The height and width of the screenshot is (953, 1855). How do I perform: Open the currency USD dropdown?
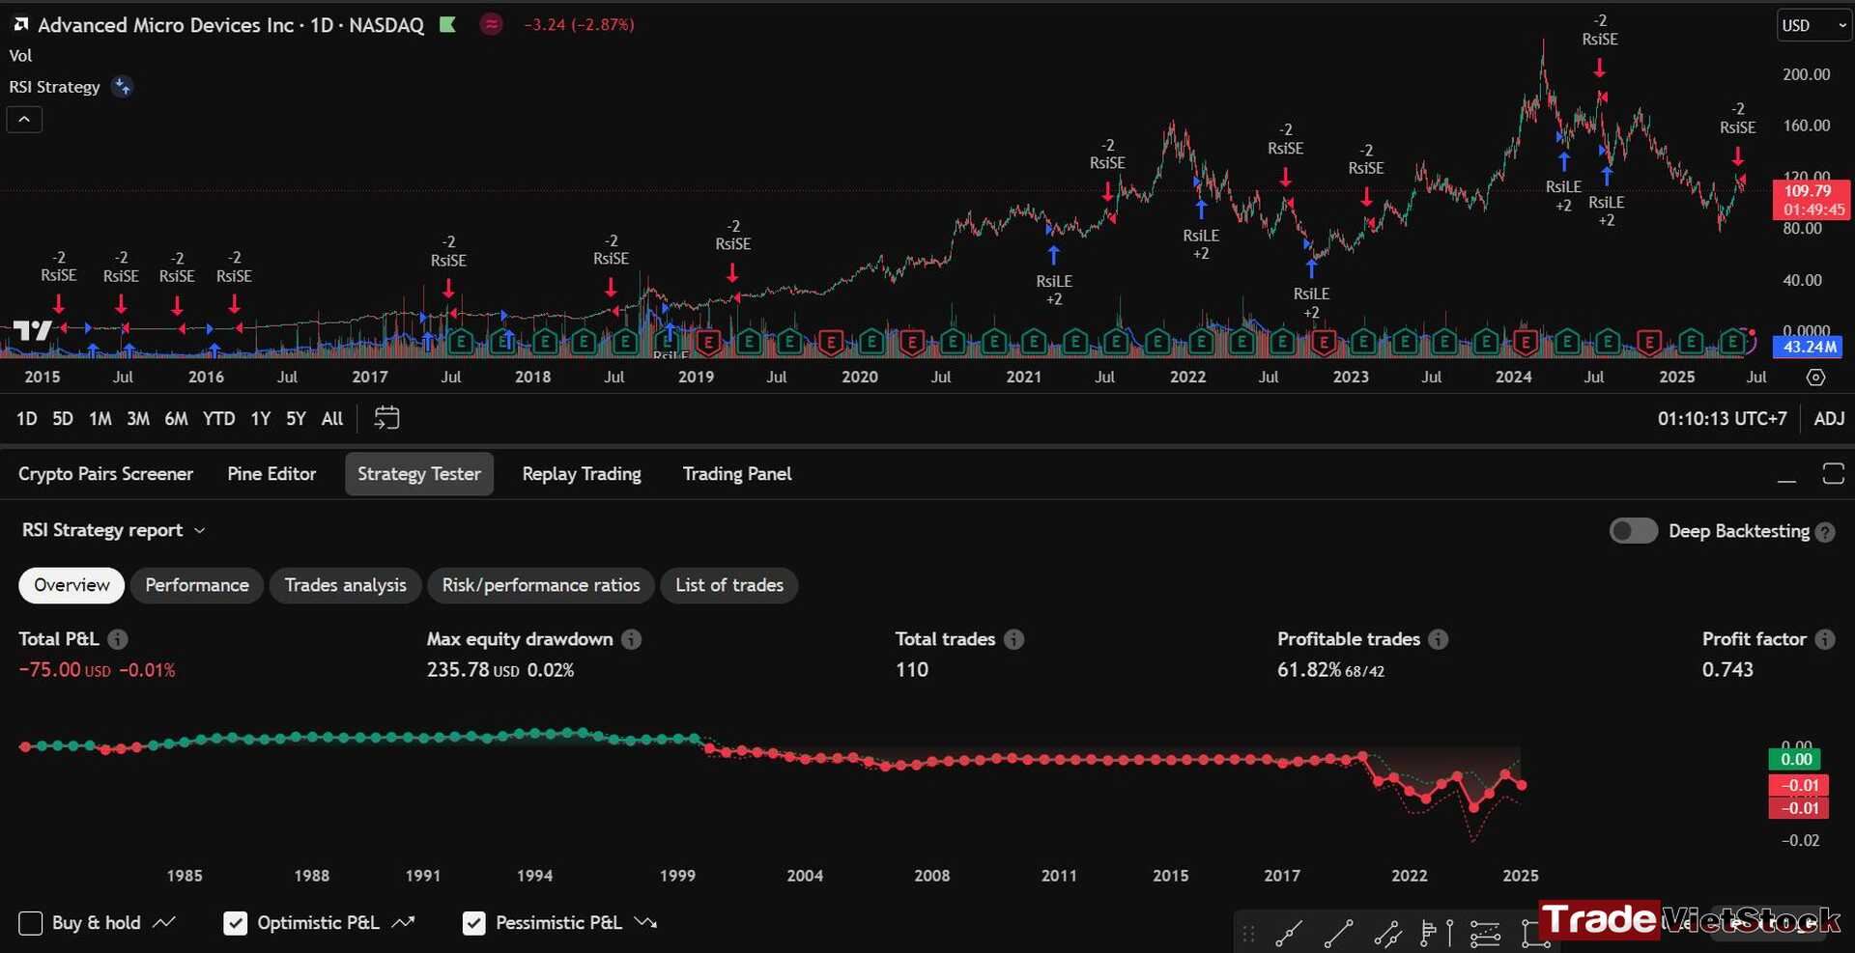tap(1813, 25)
